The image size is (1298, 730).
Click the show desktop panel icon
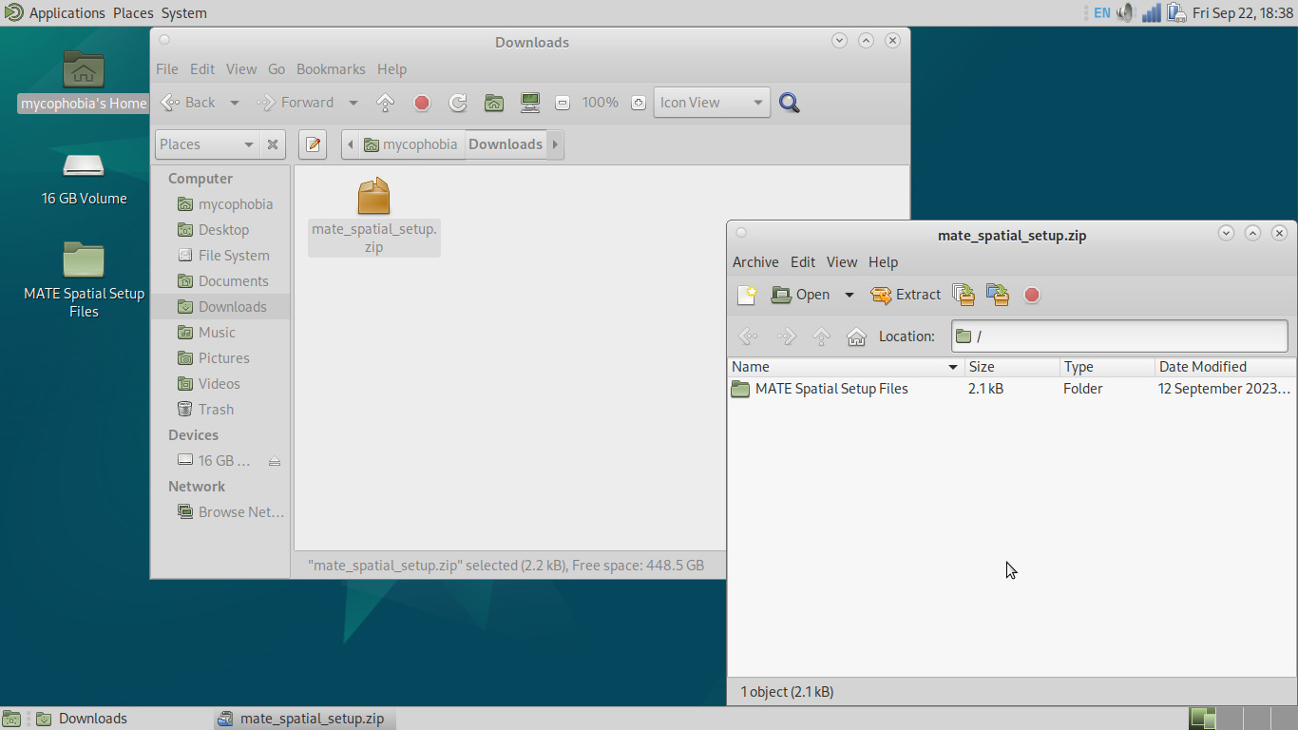point(11,719)
